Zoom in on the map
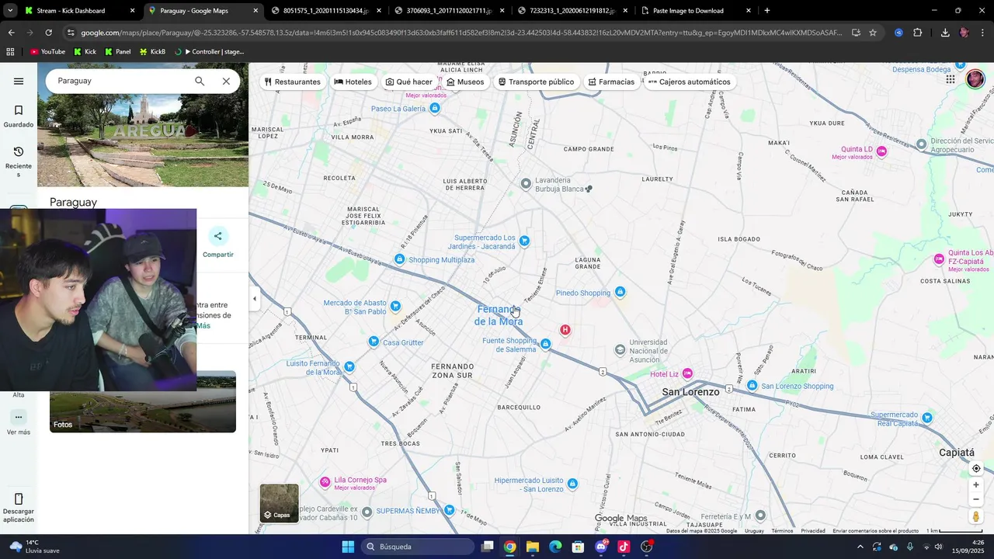The width and height of the screenshot is (994, 559). [976, 485]
